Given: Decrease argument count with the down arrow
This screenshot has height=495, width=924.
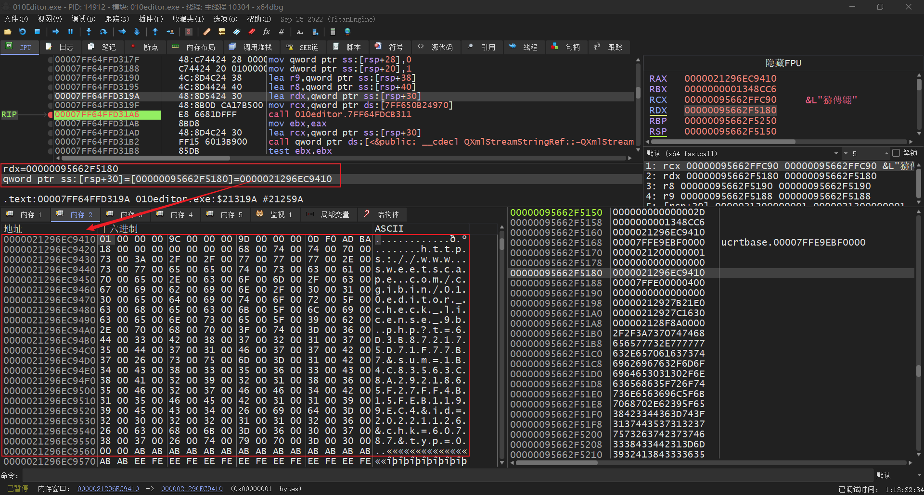Looking at the screenshot, I should [x=846, y=154].
